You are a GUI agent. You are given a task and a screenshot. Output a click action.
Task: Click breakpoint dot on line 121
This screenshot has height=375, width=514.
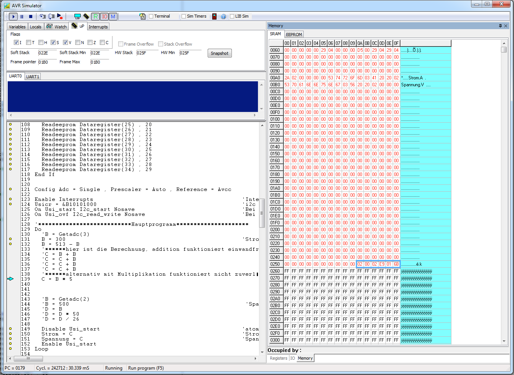pyautogui.click(x=10, y=189)
